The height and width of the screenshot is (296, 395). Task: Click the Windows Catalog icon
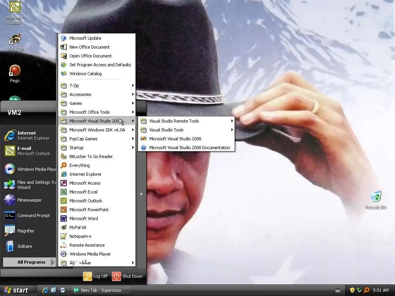coord(64,74)
